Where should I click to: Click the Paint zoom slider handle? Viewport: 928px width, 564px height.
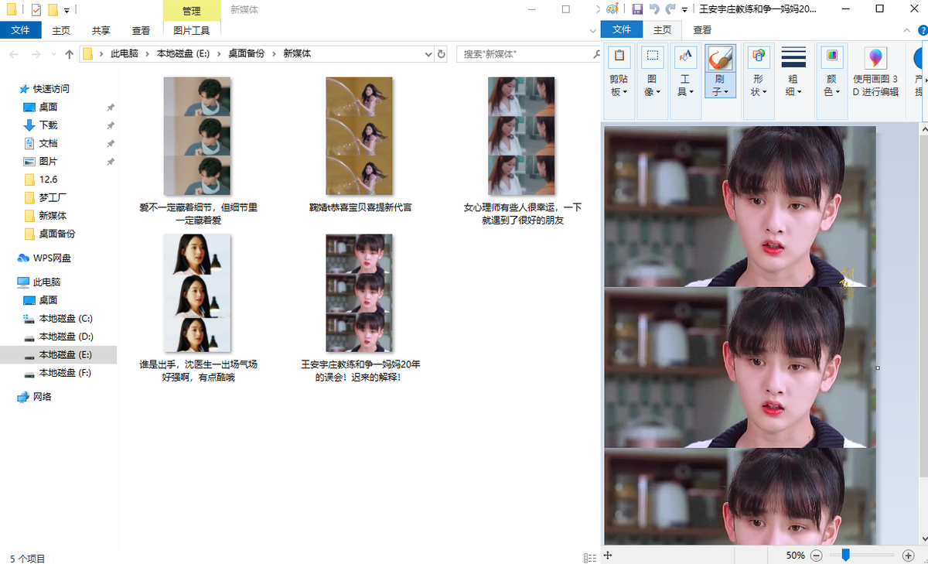pos(846,555)
